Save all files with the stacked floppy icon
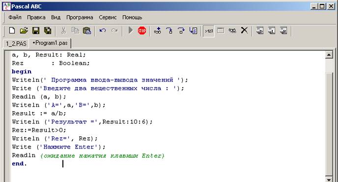This screenshot has height=182, width=338. pyautogui.click(x=48, y=30)
